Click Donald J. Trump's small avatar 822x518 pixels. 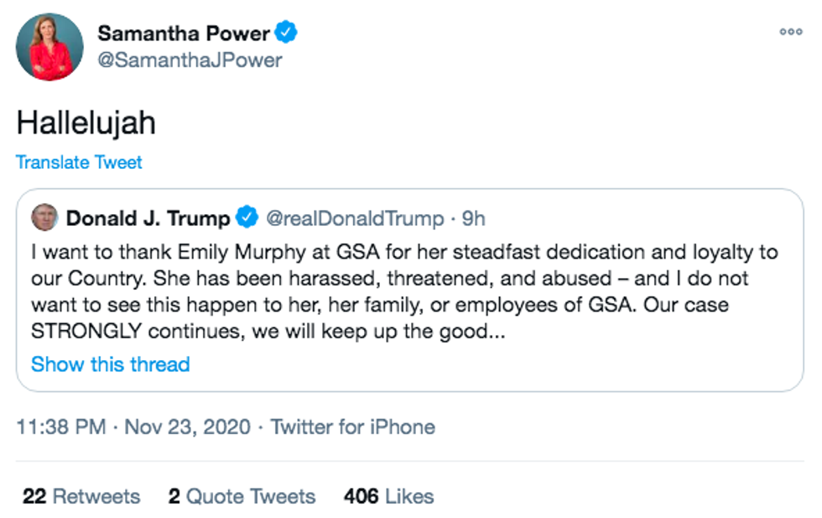[x=44, y=218]
